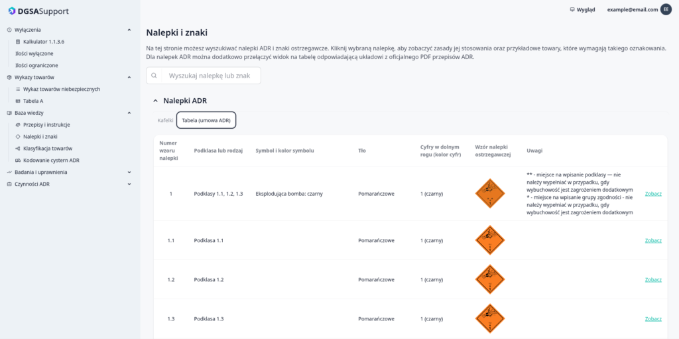679x339 pixels.
Task: Switch to the Kafelki tile view
Action: tap(165, 121)
